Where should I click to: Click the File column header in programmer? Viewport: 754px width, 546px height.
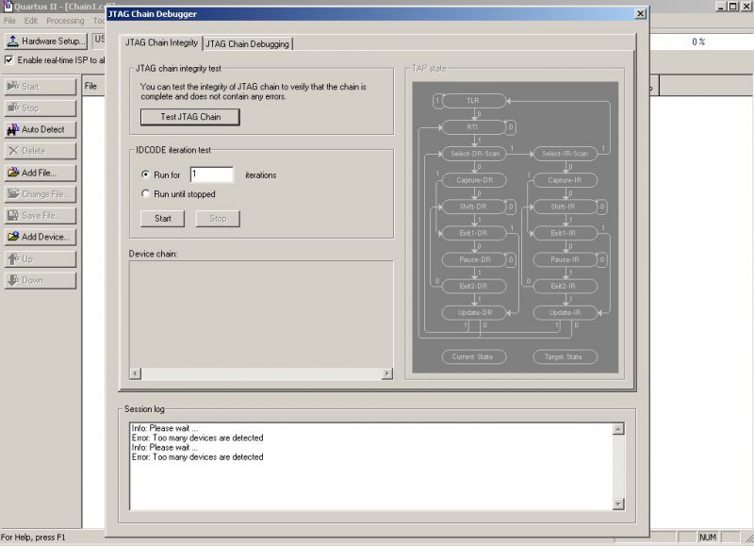pyautogui.click(x=93, y=86)
